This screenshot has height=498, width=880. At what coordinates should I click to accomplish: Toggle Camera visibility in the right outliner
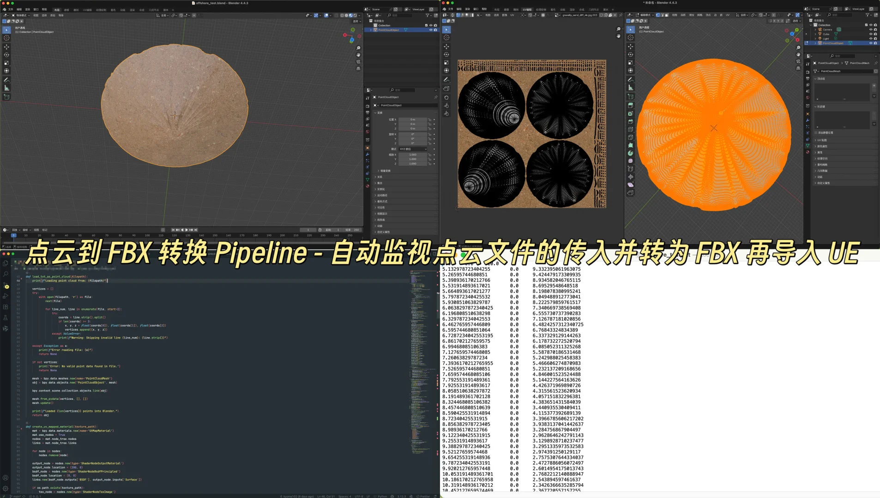coord(871,30)
